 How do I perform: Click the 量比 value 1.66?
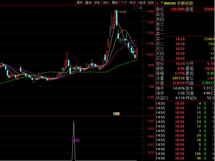tap(211, 78)
